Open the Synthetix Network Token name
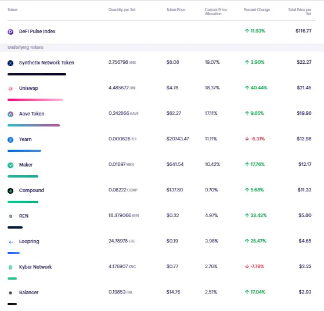This screenshot has width=324, height=311. coord(46,63)
